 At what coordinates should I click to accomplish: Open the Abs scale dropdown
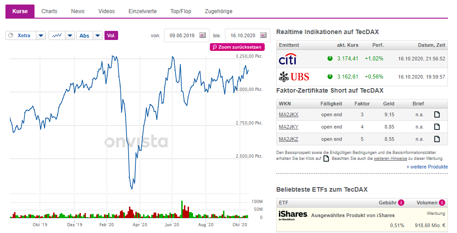tap(98, 35)
